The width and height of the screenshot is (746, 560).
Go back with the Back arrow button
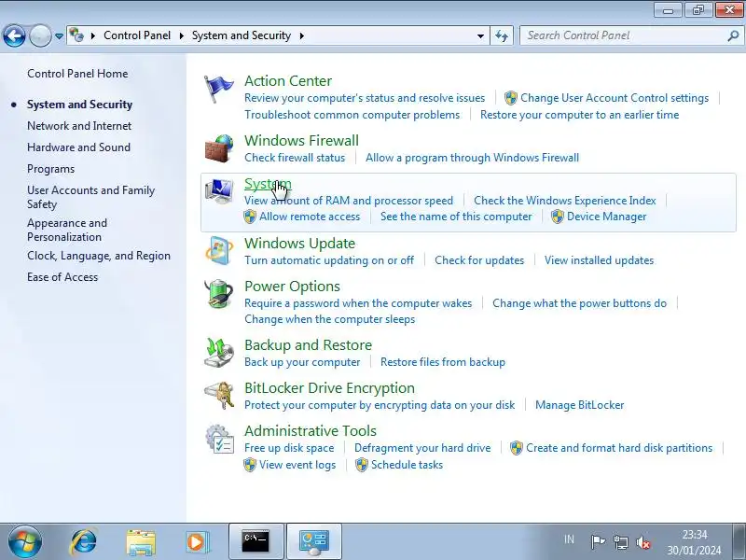[x=14, y=35]
